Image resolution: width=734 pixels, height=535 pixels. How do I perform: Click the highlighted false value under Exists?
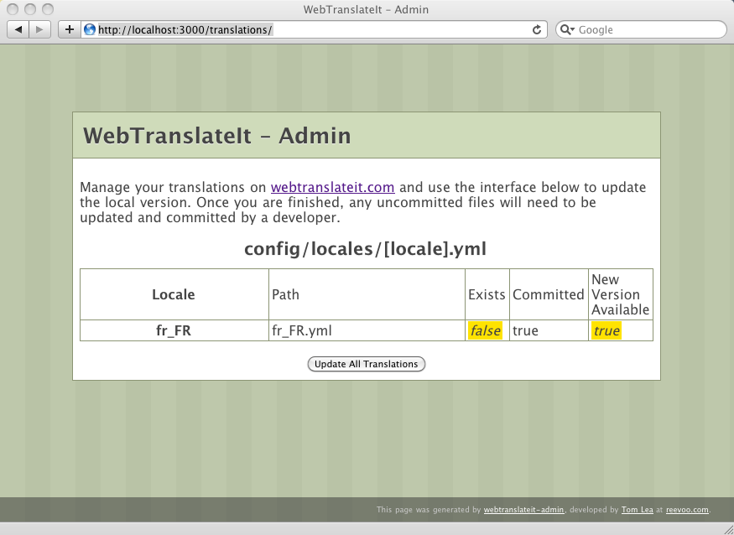(x=485, y=330)
